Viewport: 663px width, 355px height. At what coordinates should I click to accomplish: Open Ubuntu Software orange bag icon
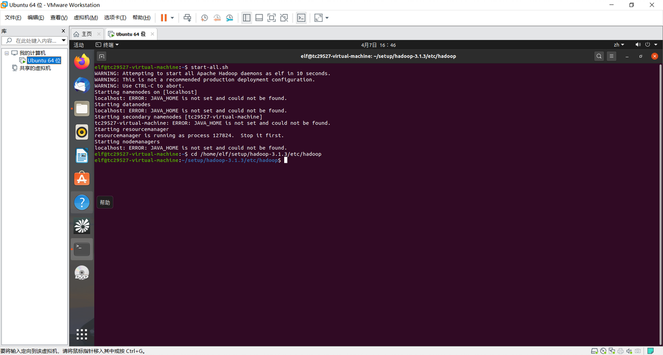[82, 178]
